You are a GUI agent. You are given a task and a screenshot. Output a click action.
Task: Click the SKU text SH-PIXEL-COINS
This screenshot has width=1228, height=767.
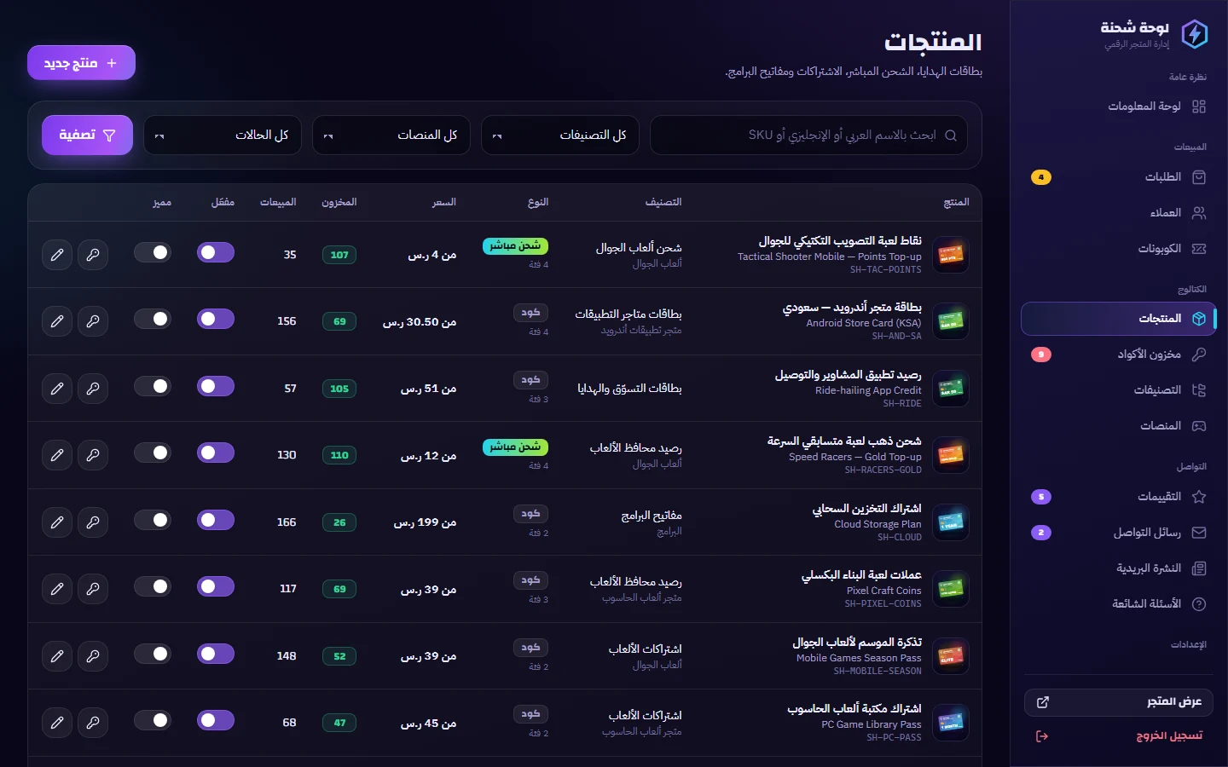883,604
